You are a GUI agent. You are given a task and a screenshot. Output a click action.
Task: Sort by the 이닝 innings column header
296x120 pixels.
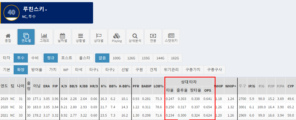point(37,86)
